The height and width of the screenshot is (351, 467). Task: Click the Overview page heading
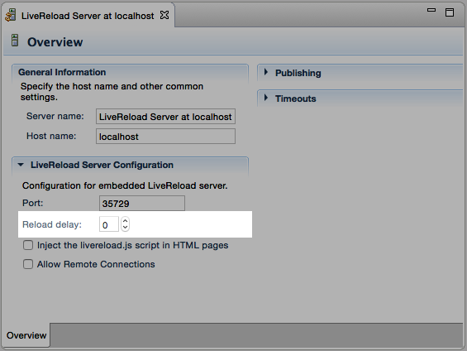coord(55,42)
